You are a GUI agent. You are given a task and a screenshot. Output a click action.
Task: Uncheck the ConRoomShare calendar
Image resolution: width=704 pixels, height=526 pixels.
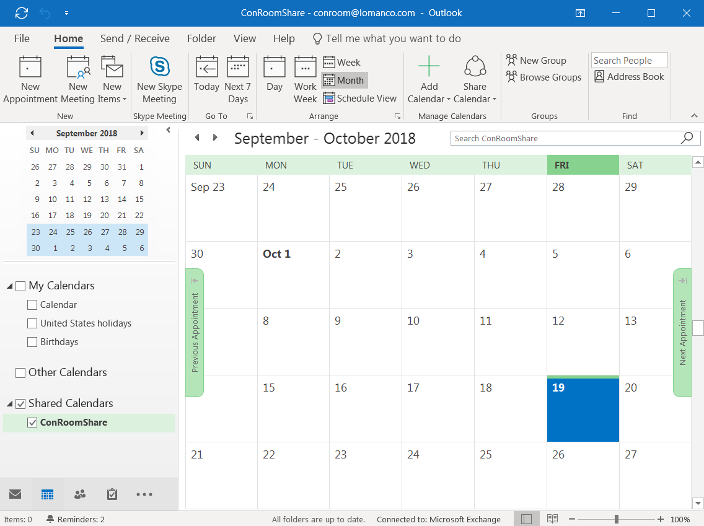(x=32, y=423)
